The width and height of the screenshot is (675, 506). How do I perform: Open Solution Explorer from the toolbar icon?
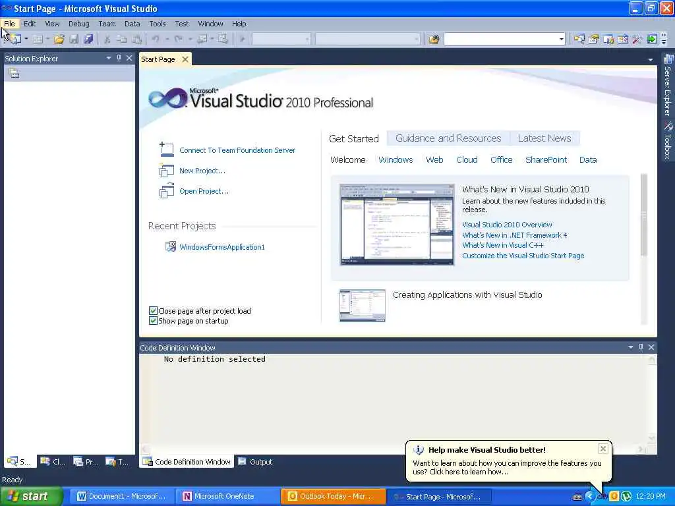579,40
